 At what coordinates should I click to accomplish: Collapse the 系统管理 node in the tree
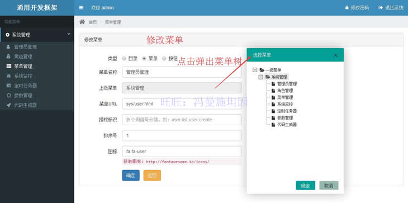260,77
